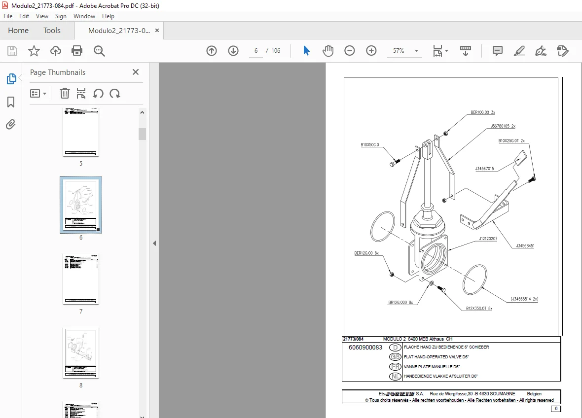Open the View menu
582x418 pixels.
[42, 16]
